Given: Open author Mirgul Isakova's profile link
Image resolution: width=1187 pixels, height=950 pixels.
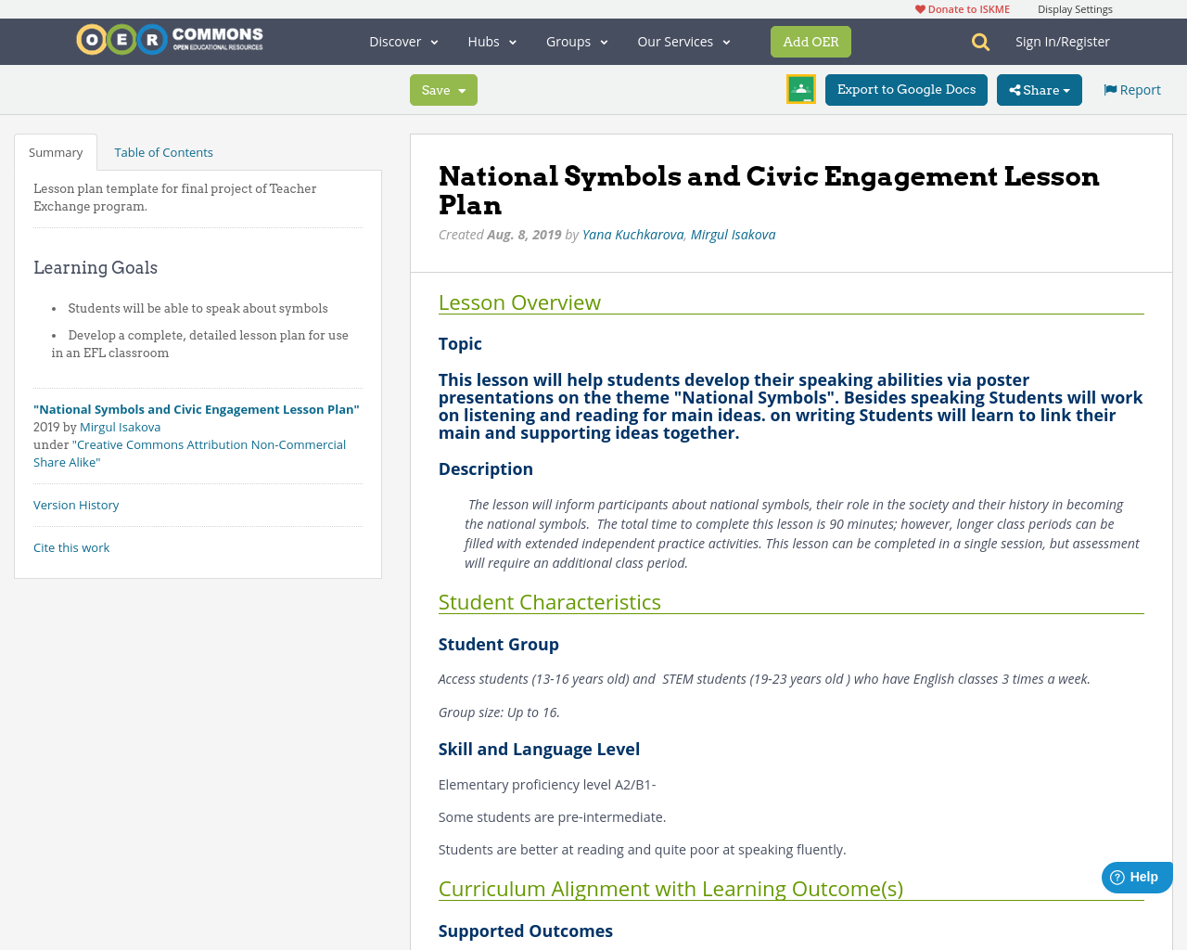Looking at the screenshot, I should coord(733,233).
